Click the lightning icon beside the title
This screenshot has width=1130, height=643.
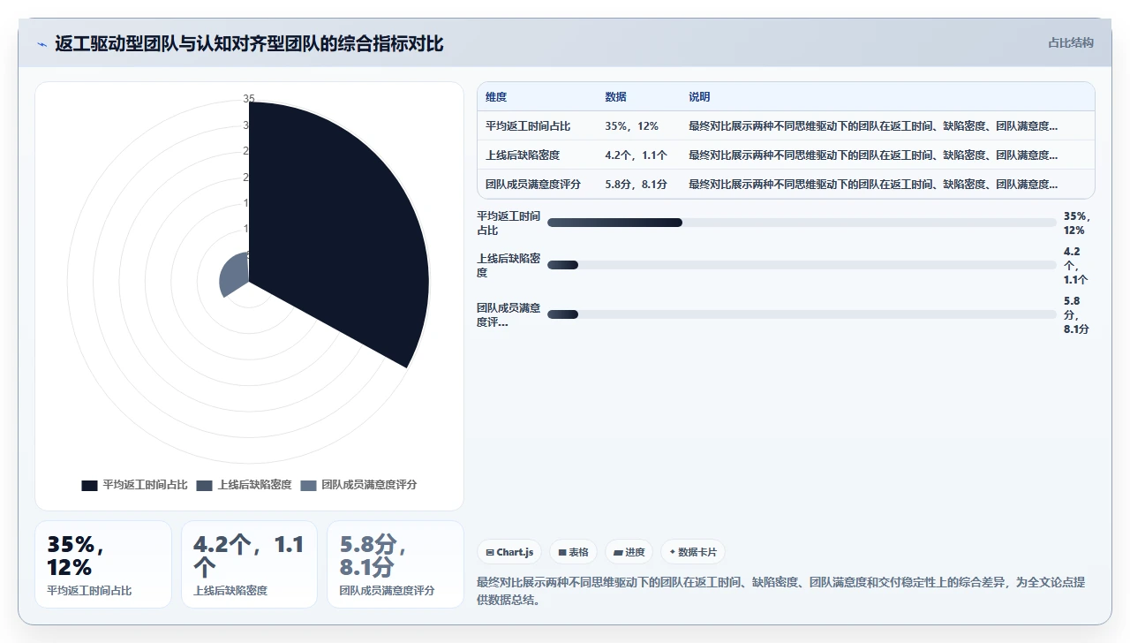[x=41, y=44]
